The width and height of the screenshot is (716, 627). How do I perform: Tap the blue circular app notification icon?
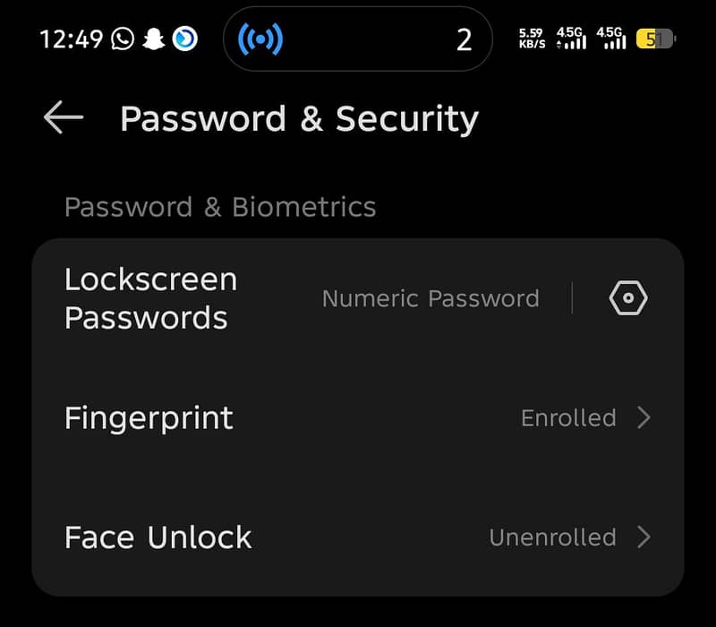click(x=185, y=39)
